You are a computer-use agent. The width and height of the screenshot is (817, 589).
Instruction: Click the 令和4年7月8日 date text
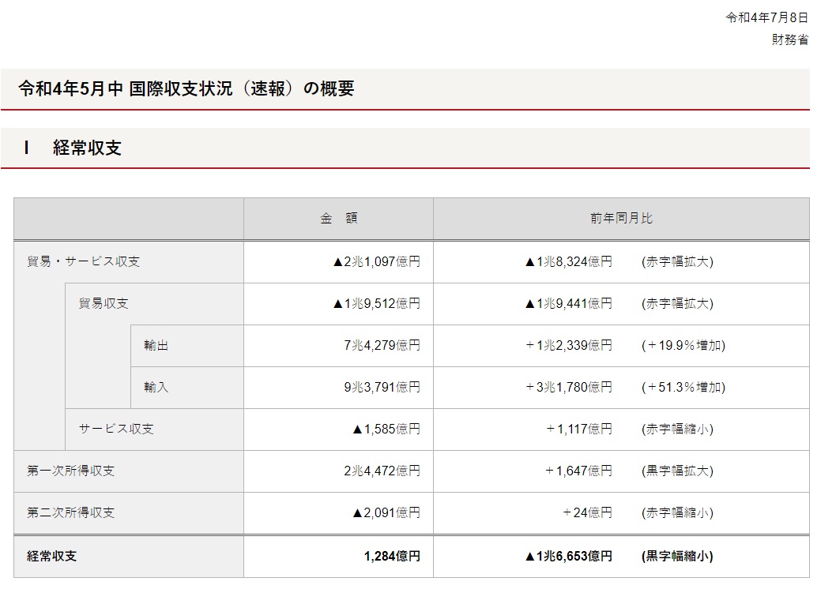pos(766,18)
